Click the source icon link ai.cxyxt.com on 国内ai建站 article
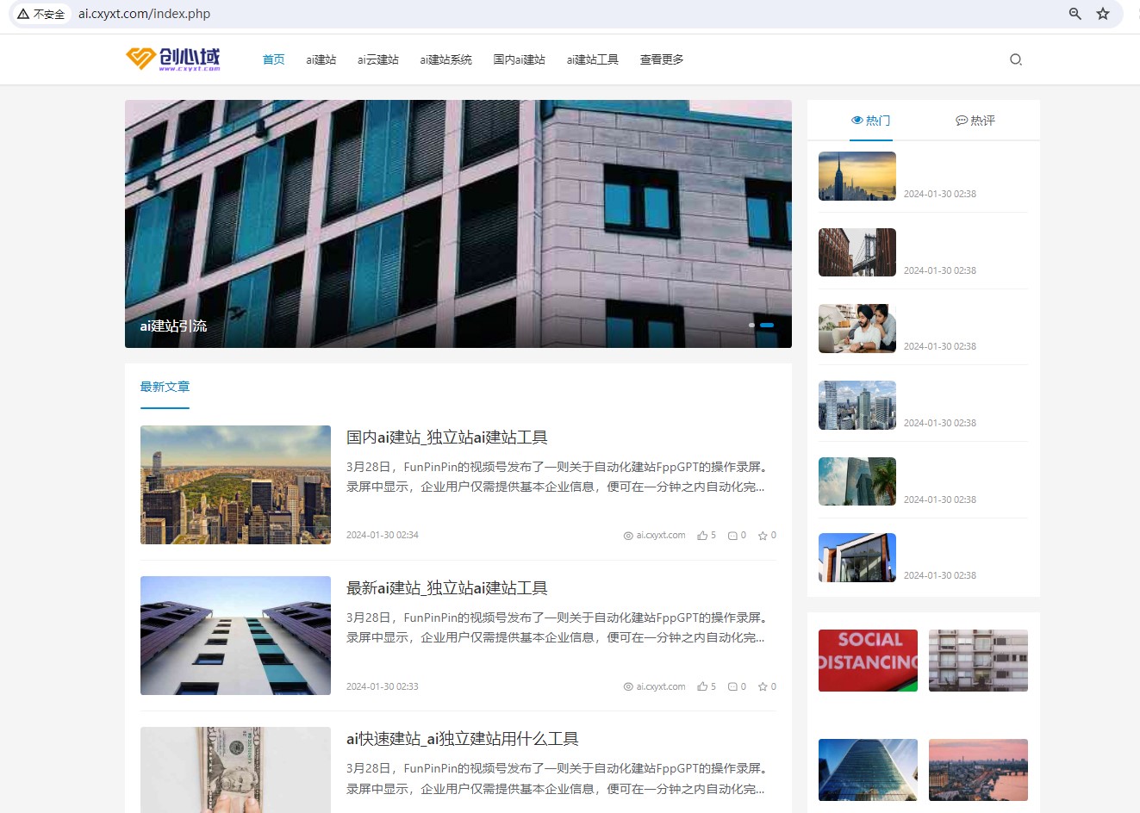This screenshot has width=1140, height=813. click(x=655, y=536)
